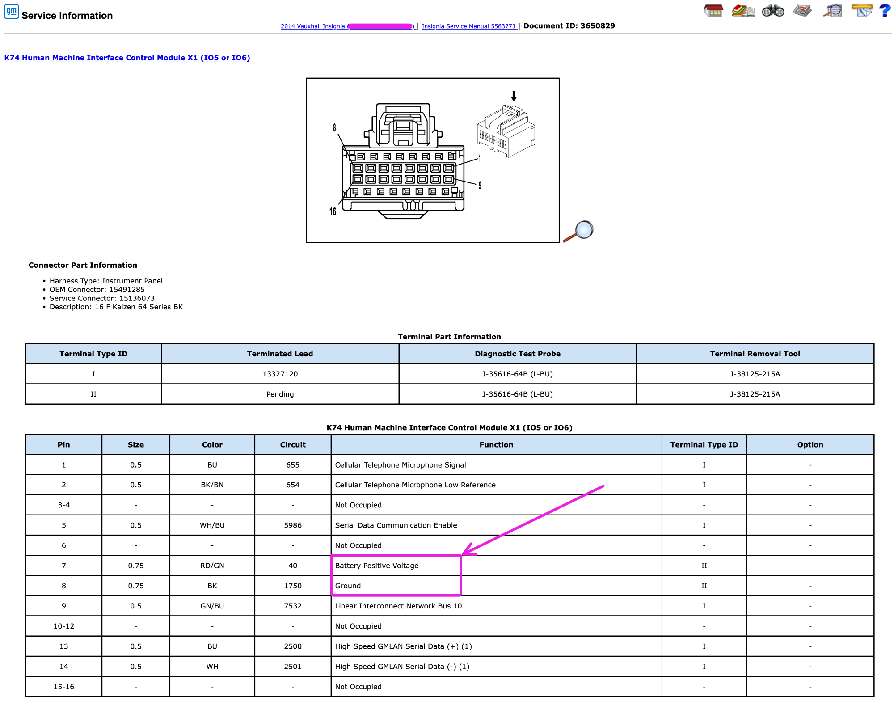Open the newspaper news icon
Image resolution: width=894 pixels, height=722 pixels.
pos(803,11)
